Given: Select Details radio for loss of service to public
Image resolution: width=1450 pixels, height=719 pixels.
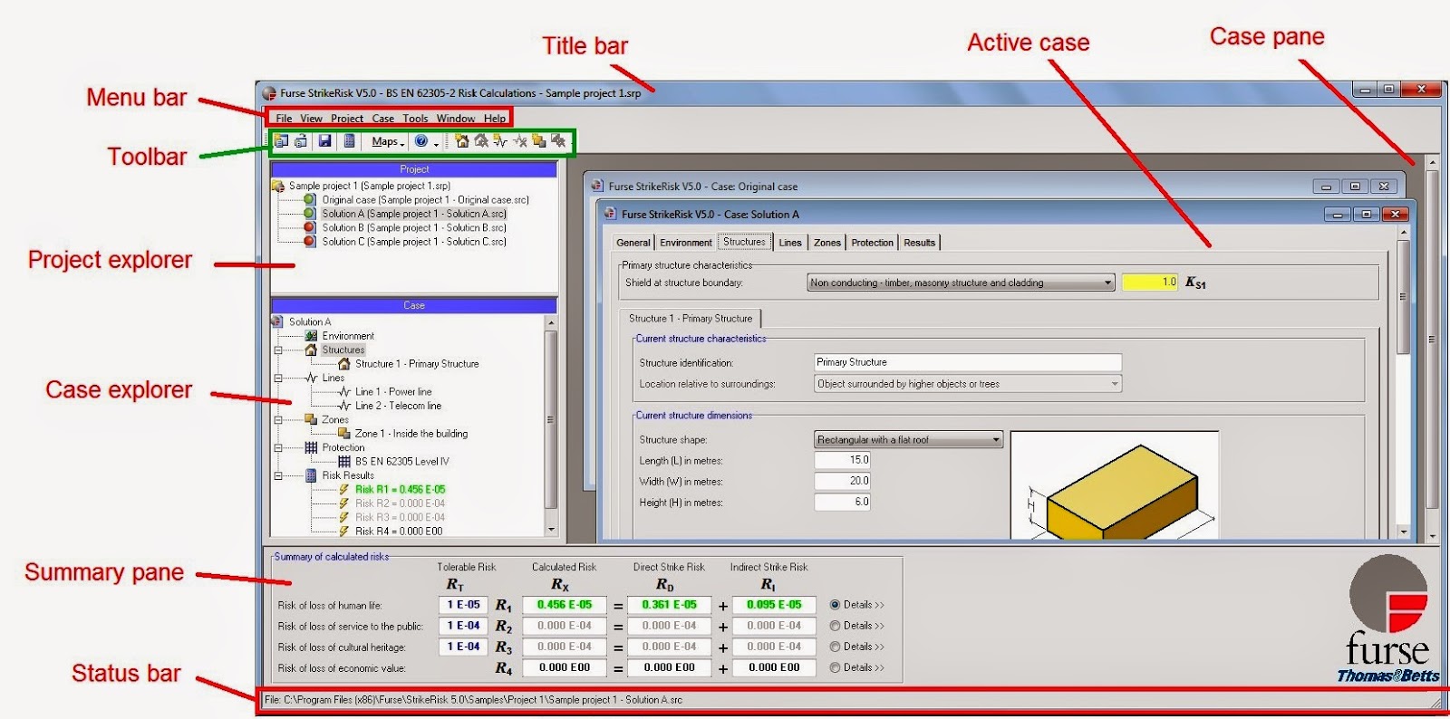Looking at the screenshot, I should (836, 626).
